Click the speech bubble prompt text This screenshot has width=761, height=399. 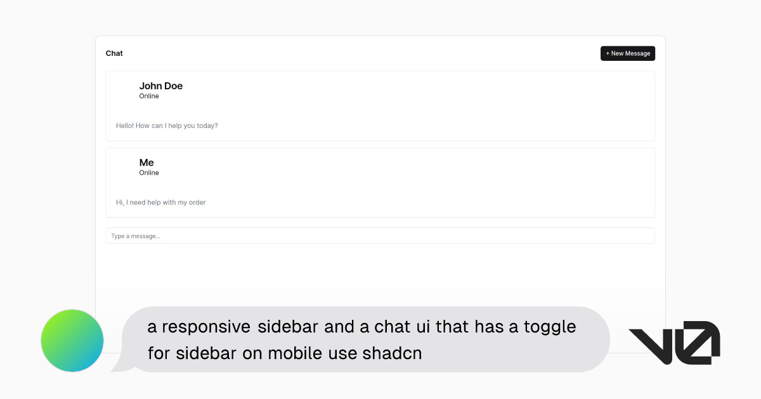click(x=361, y=339)
